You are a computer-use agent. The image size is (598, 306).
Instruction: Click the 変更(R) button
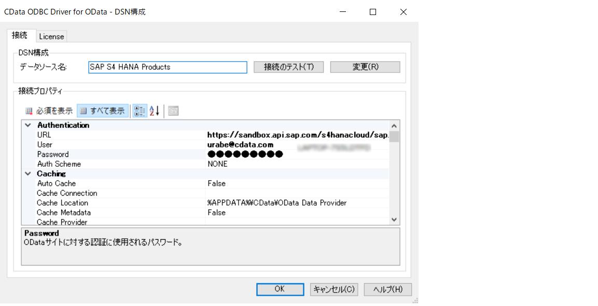[365, 67]
